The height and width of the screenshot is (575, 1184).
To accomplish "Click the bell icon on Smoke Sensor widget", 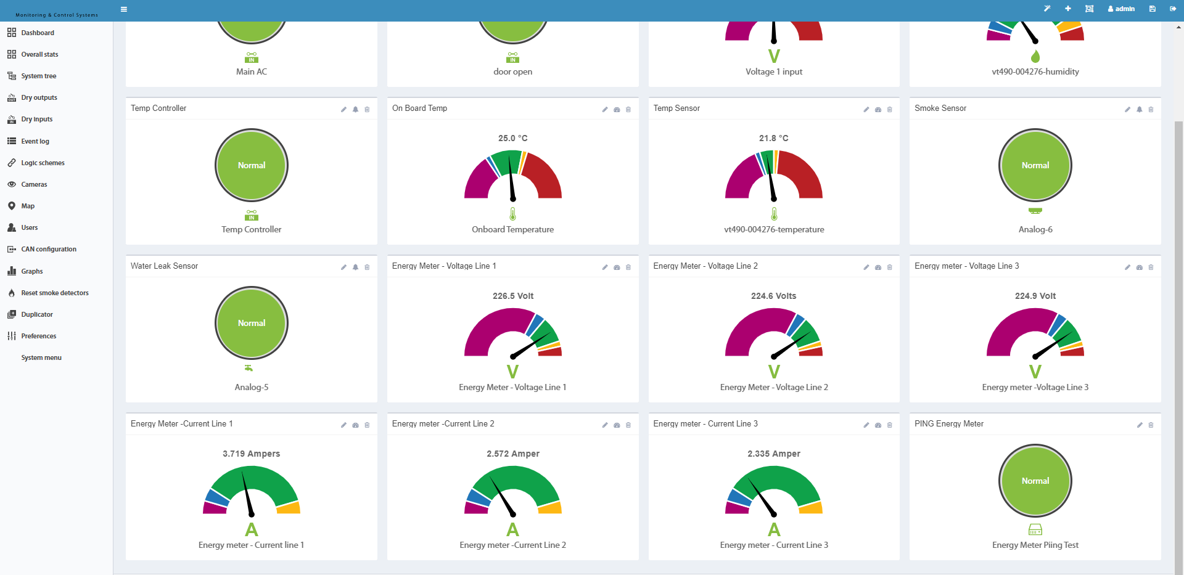I will point(1140,110).
